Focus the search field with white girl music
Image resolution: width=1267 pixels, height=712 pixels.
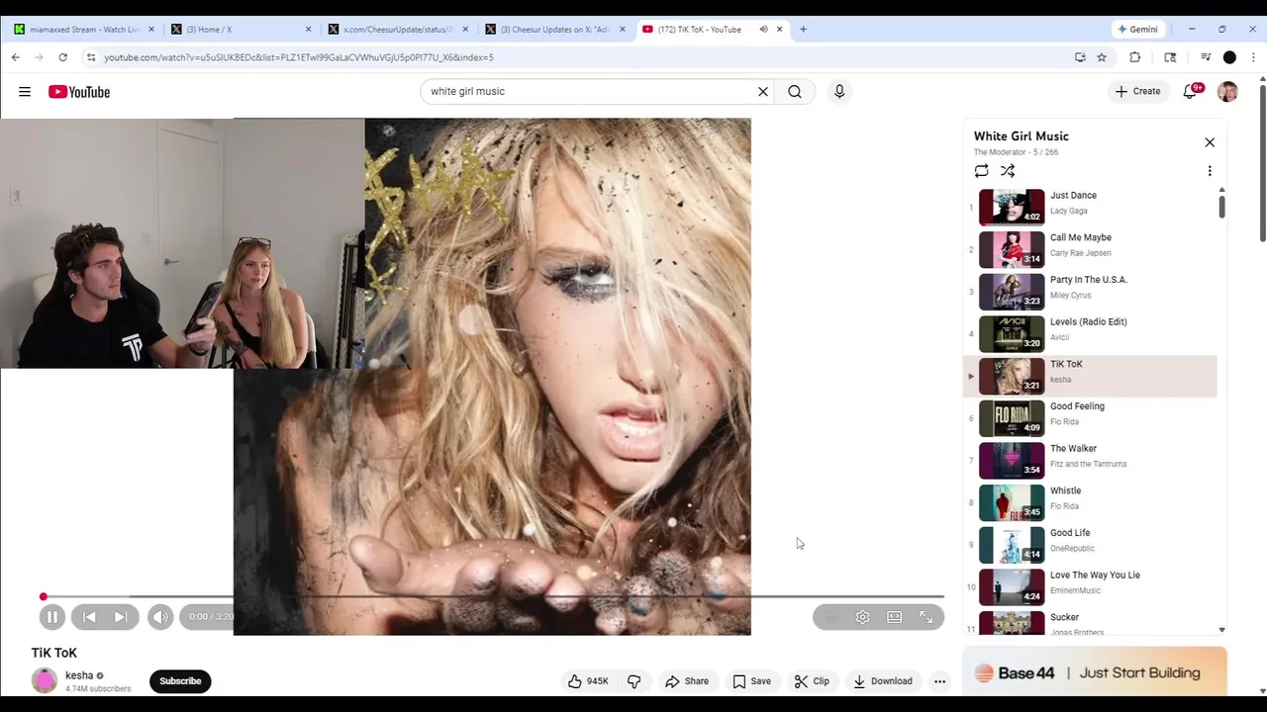click(589, 91)
